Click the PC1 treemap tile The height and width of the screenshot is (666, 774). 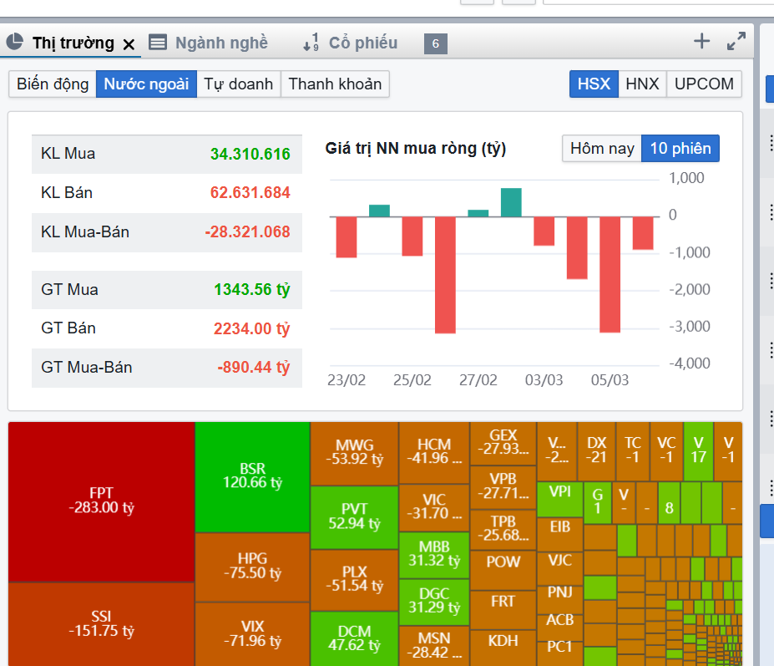point(559,653)
